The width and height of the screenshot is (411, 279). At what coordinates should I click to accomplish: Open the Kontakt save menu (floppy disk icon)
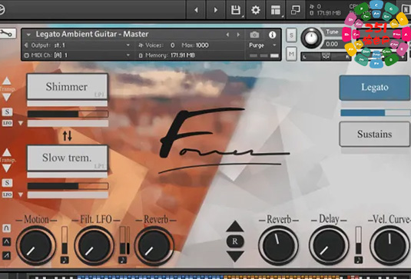tap(236, 10)
